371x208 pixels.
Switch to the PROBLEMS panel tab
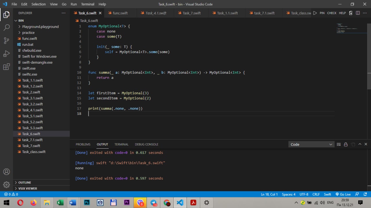pos(83,144)
